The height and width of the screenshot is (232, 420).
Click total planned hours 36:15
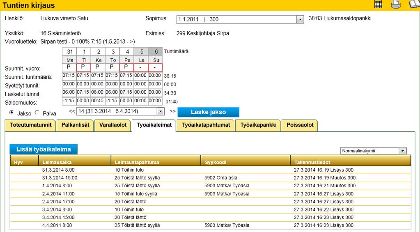[x=170, y=76]
